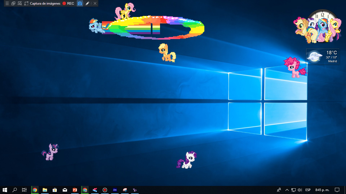Open the screen recorder taskbar icon
The width and height of the screenshot is (346, 194).
(x=105, y=190)
